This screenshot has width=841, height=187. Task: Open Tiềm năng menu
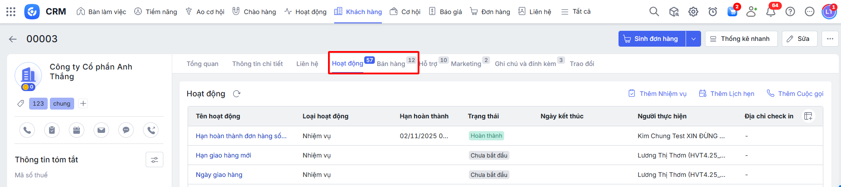[x=155, y=12]
